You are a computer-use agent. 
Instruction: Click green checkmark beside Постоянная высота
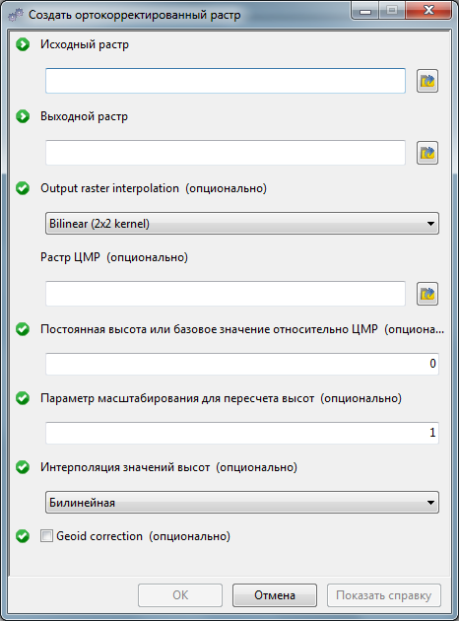(23, 329)
